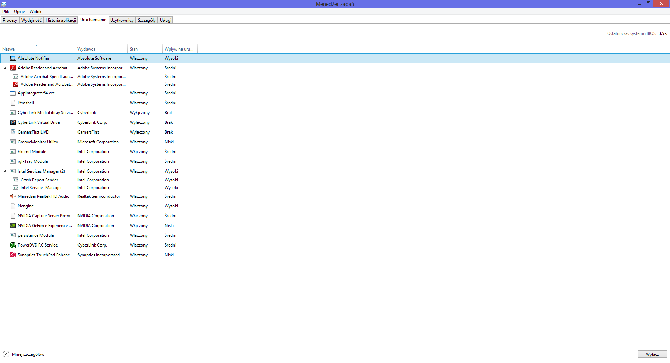Open the Plik menu
The image size is (670, 363).
[6, 12]
